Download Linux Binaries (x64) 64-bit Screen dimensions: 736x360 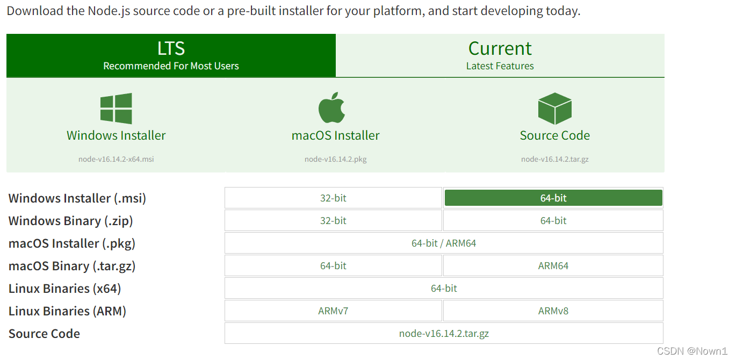point(444,288)
